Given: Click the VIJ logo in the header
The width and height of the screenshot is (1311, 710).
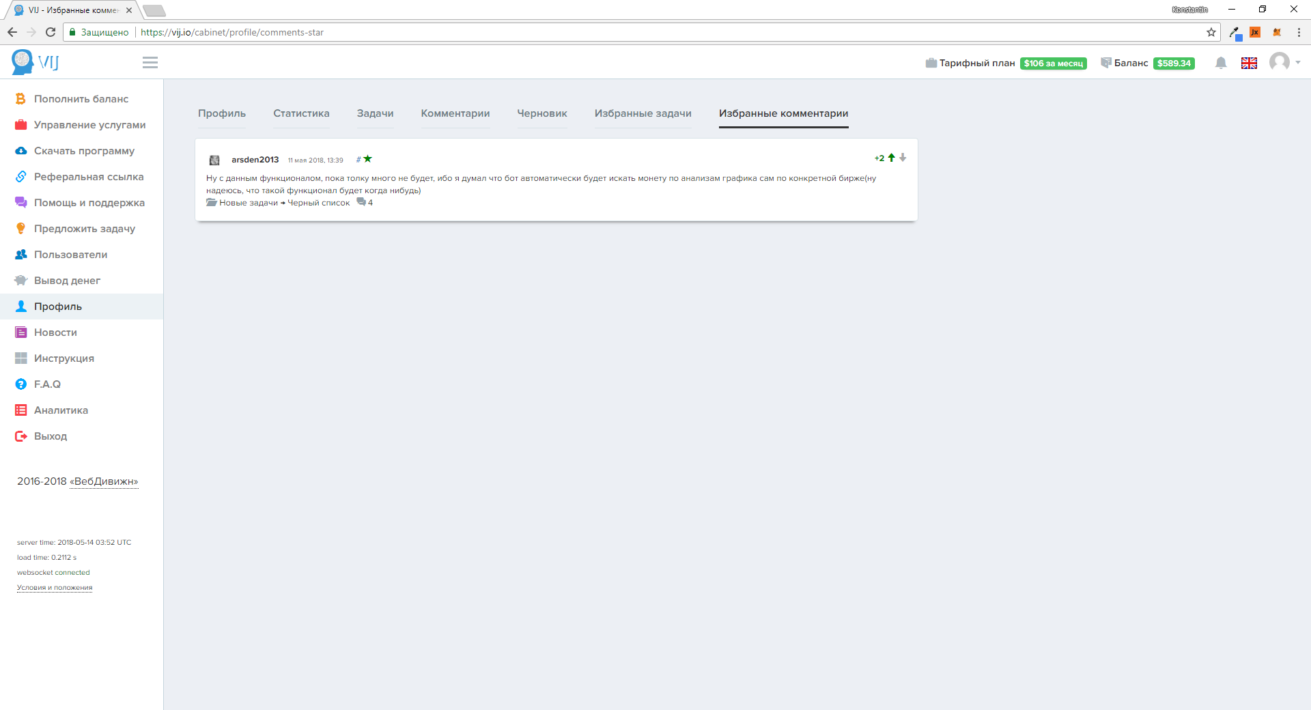Looking at the screenshot, I should tap(36, 62).
